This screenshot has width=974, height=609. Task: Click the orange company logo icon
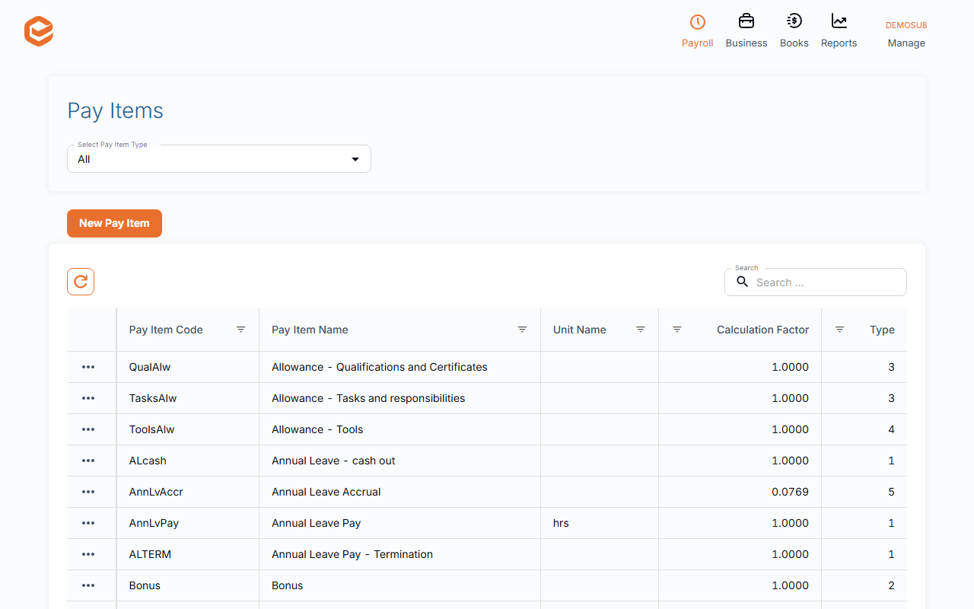[39, 31]
